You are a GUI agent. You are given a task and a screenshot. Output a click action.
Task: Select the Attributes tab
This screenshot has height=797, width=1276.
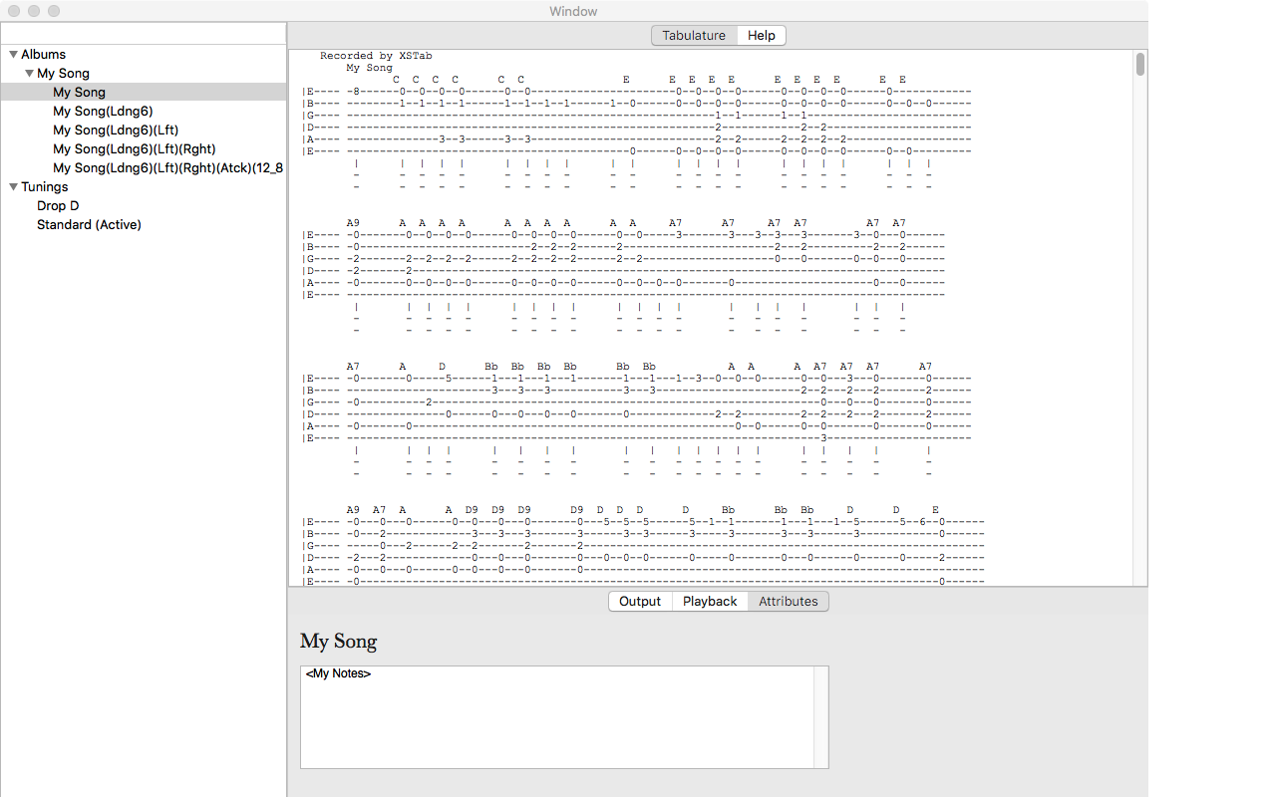[789, 601]
